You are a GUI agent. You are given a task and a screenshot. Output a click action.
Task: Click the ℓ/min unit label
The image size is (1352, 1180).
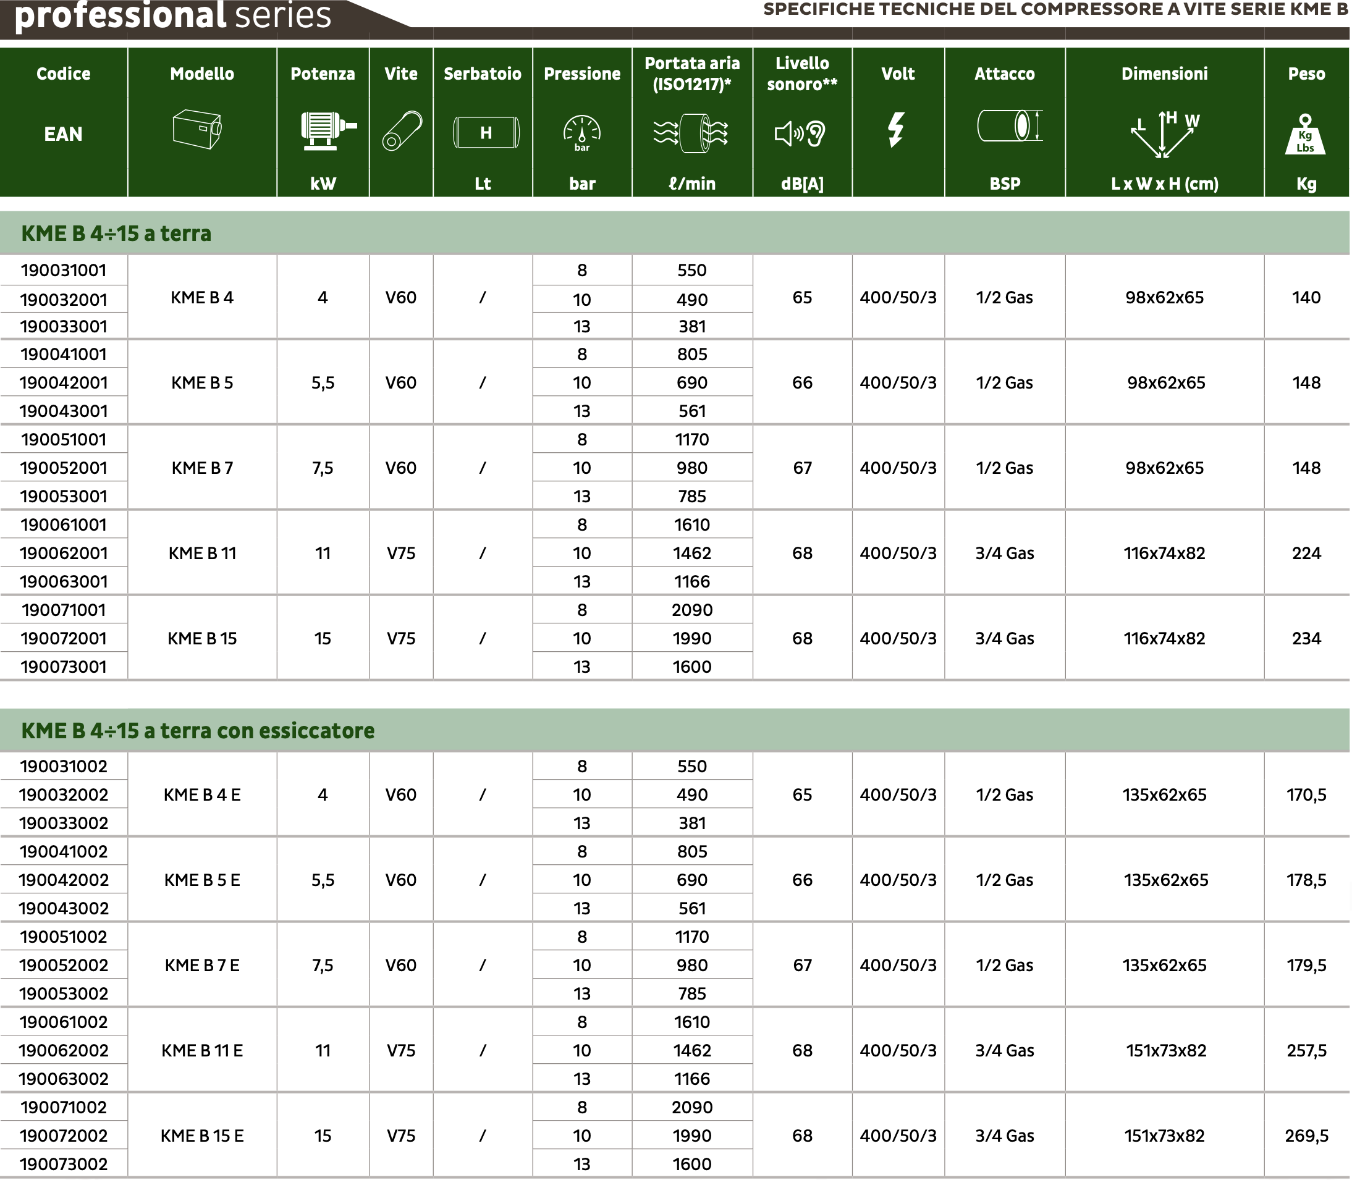(x=692, y=183)
